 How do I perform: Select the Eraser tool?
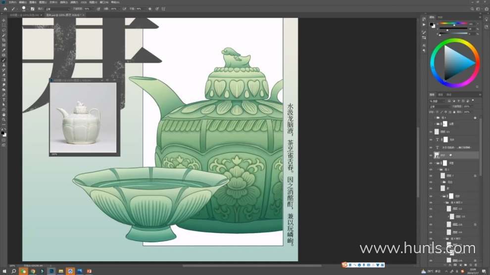(x=4, y=75)
